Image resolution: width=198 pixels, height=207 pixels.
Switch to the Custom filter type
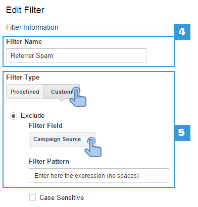pyautogui.click(x=62, y=92)
